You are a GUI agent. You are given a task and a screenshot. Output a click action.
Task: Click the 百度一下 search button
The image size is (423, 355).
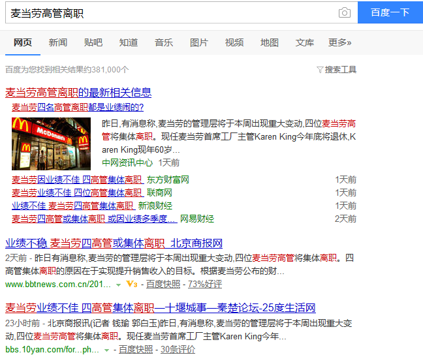point(390,12)
